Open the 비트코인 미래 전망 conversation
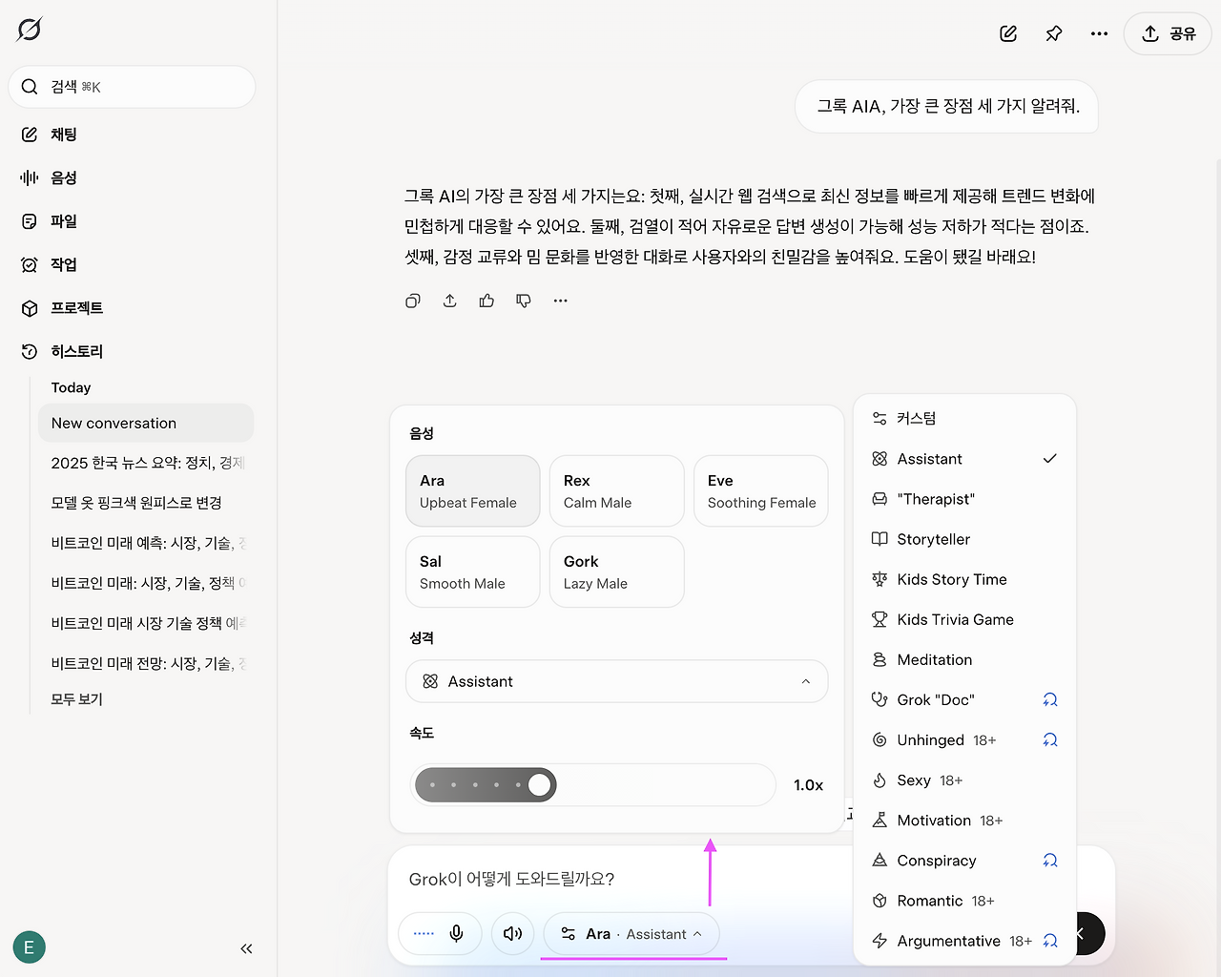The height and width of the screenshot is (977, 1221). click(x=146, y=663)
